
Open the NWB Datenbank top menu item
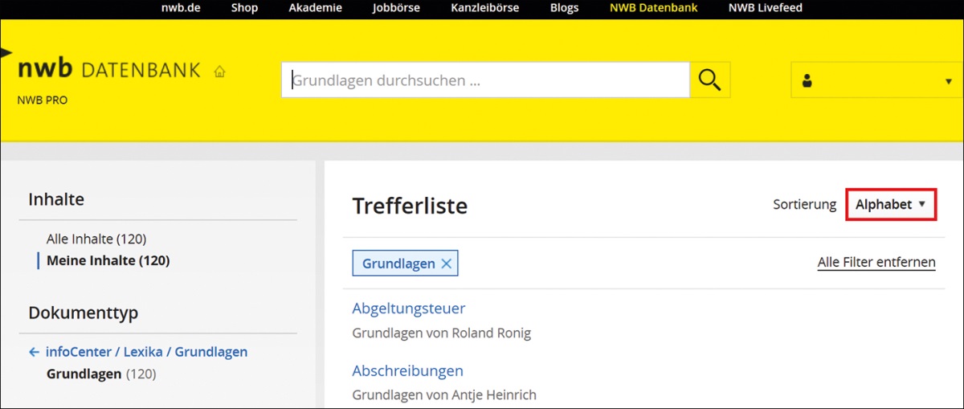(653, 8)
